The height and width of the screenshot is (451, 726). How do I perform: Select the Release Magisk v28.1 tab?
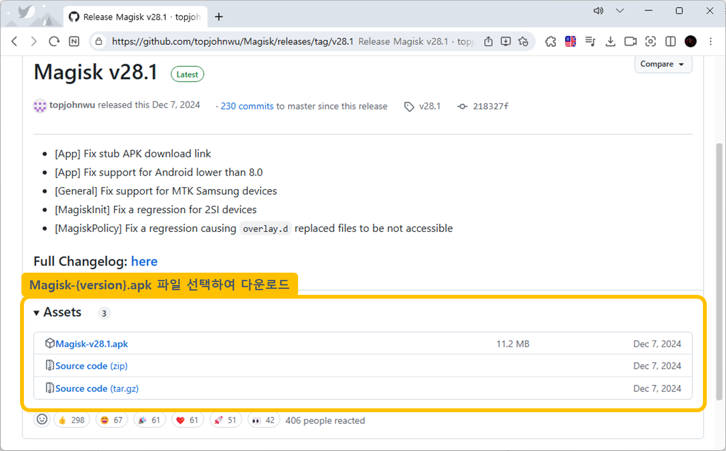[135, 17]
